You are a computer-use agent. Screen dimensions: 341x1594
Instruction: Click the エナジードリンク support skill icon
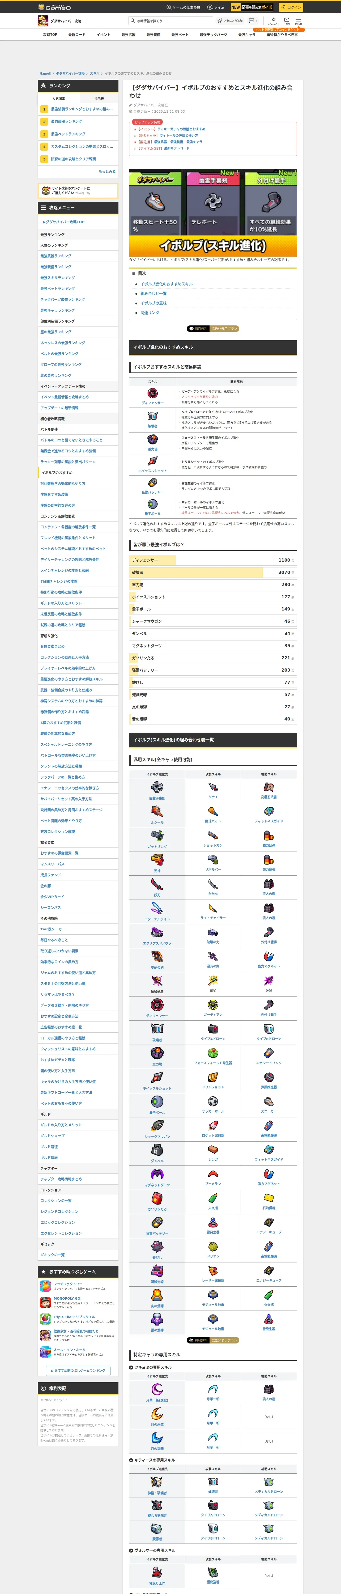point(268,1053)
